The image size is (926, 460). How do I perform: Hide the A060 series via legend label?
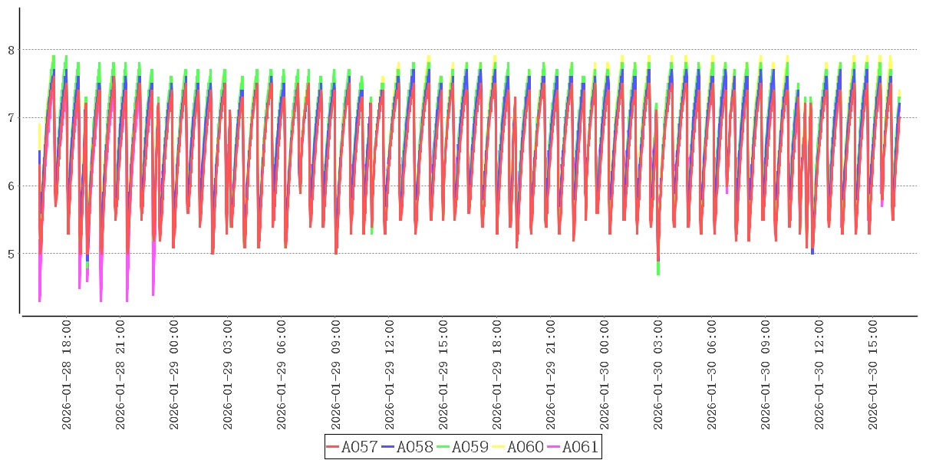[x=526, y=447]
